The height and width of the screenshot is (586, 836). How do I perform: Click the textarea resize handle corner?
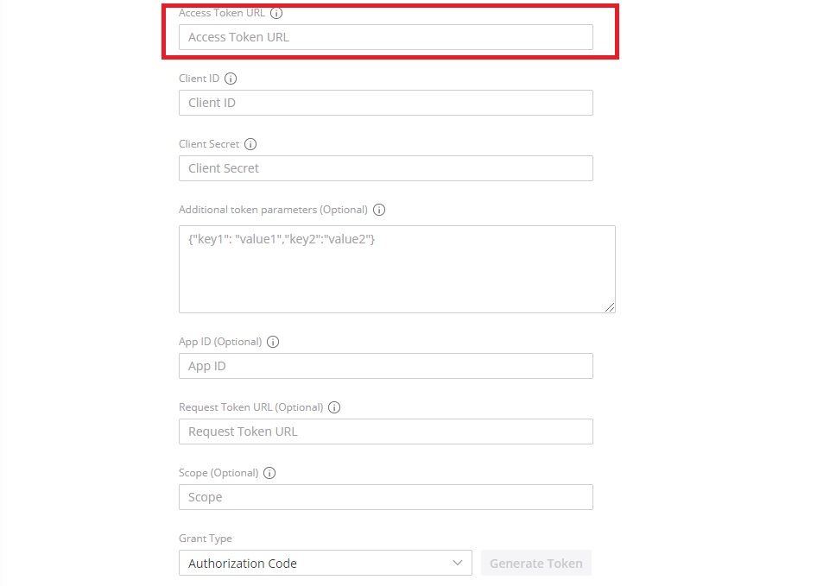(610, 307)
